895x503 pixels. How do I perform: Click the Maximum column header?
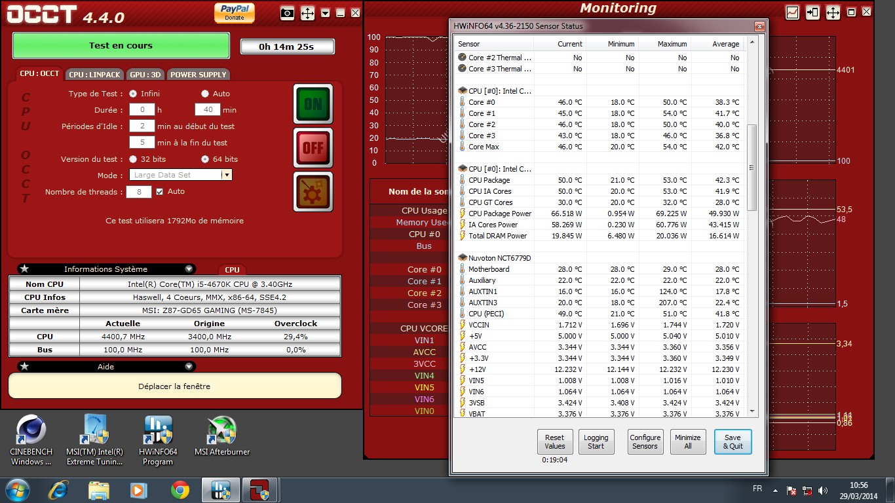(x=664, y=44)
